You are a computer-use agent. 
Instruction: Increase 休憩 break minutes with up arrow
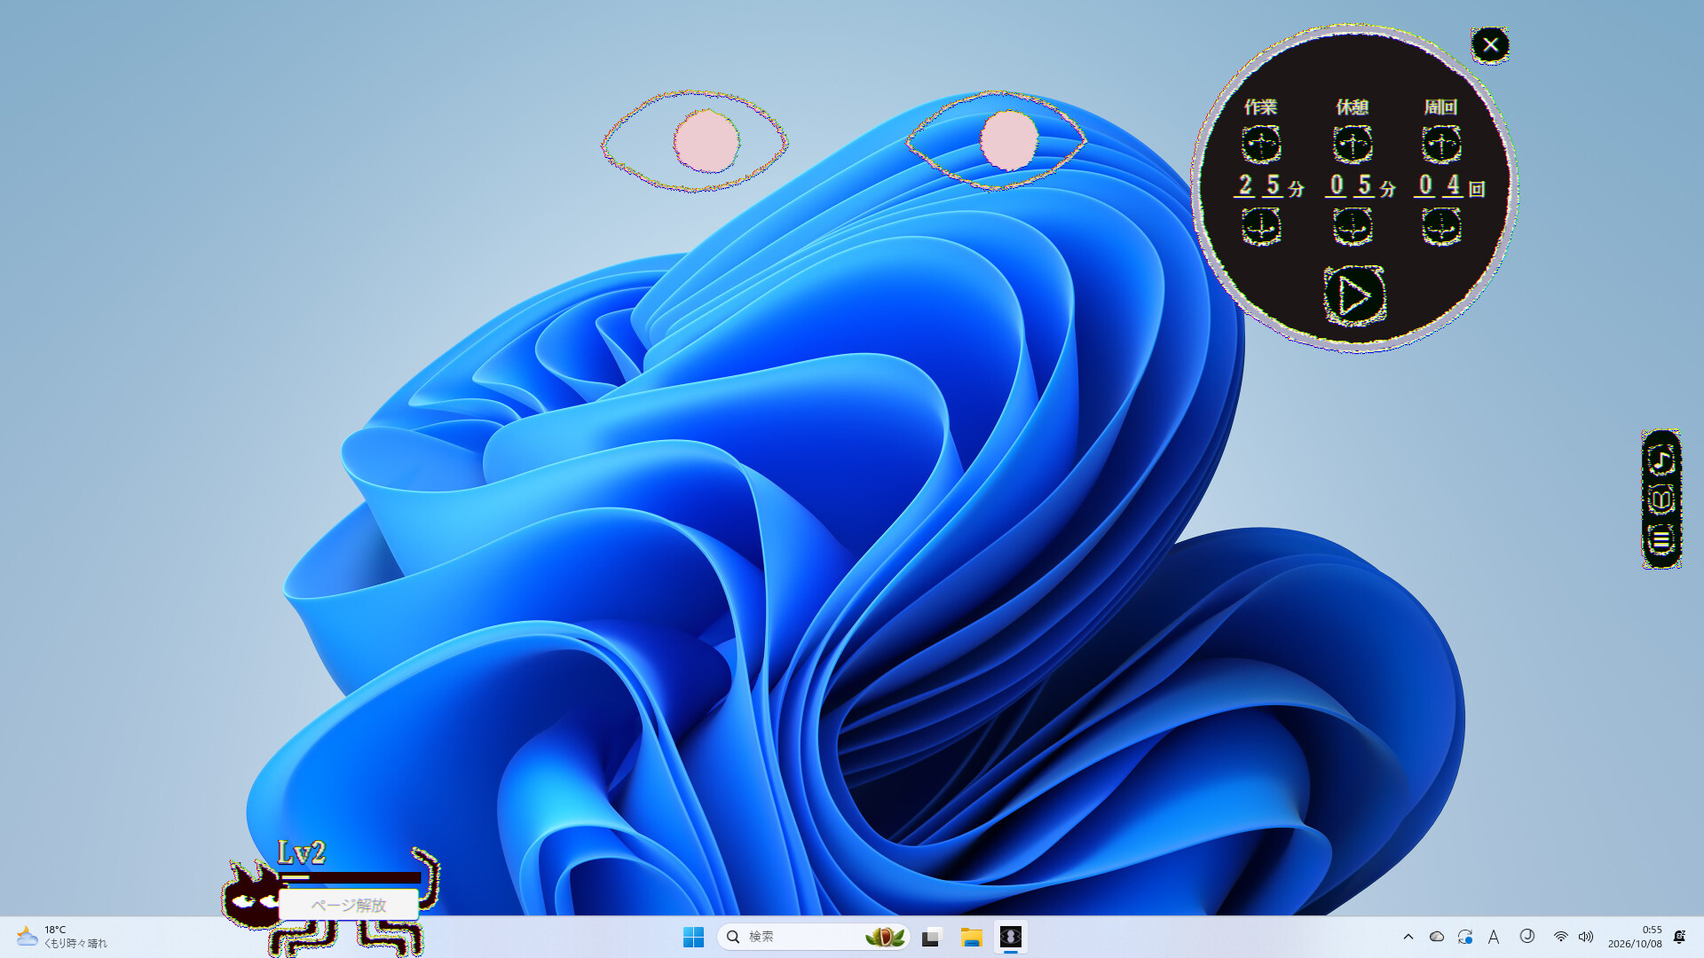[1353, 145]
